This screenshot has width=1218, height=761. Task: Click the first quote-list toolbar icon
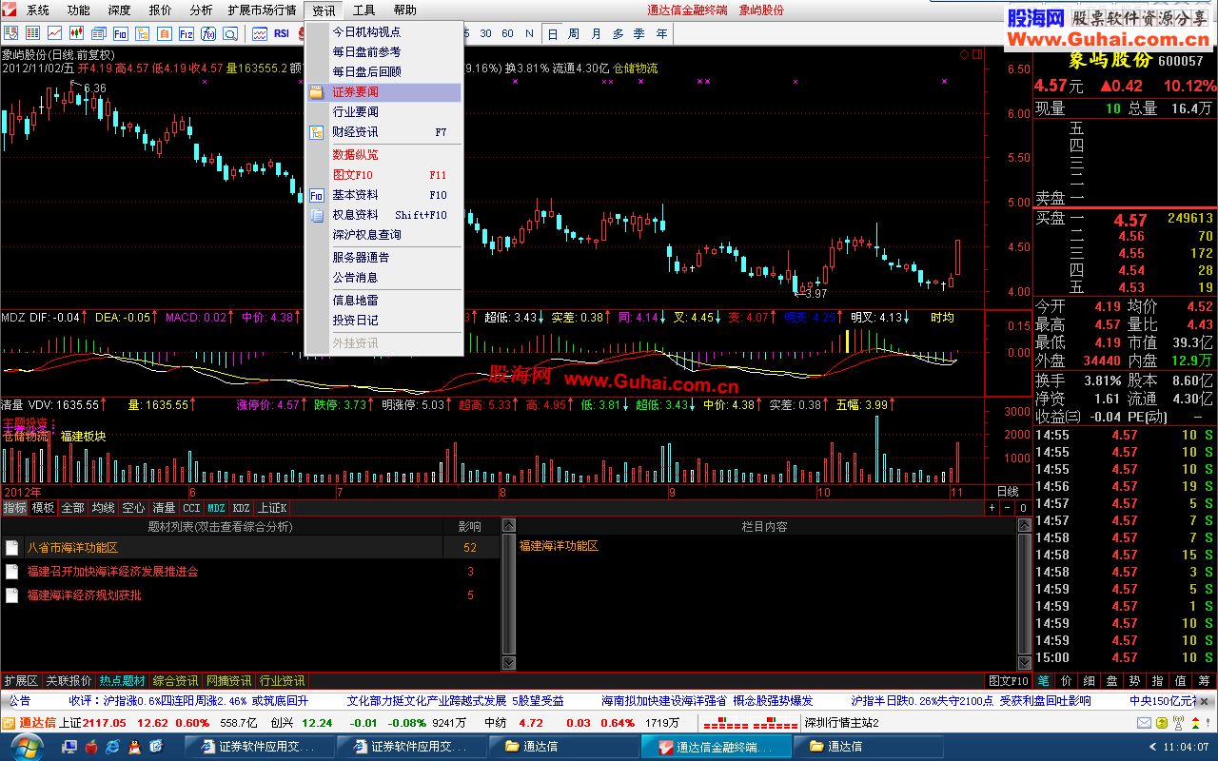coord(10,33)
